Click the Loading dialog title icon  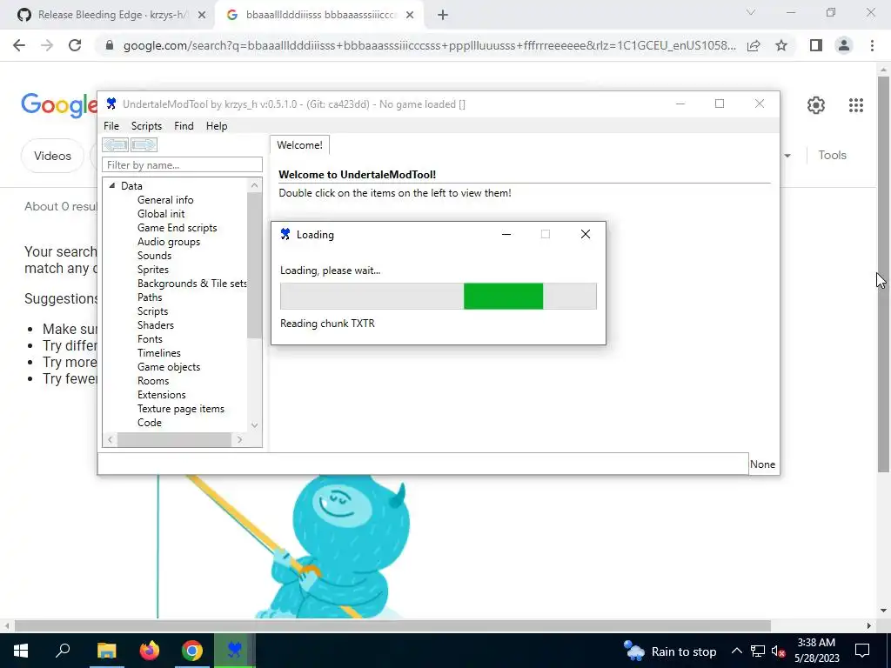coord(285,234)
